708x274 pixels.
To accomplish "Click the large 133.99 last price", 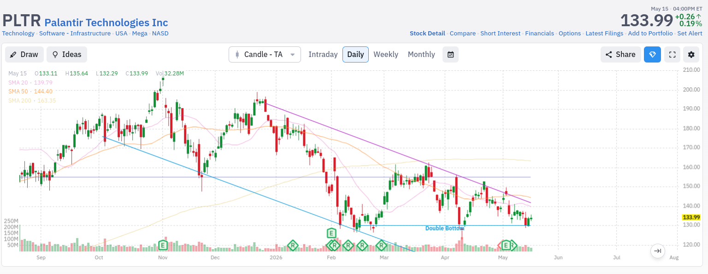I will [646, 21].
